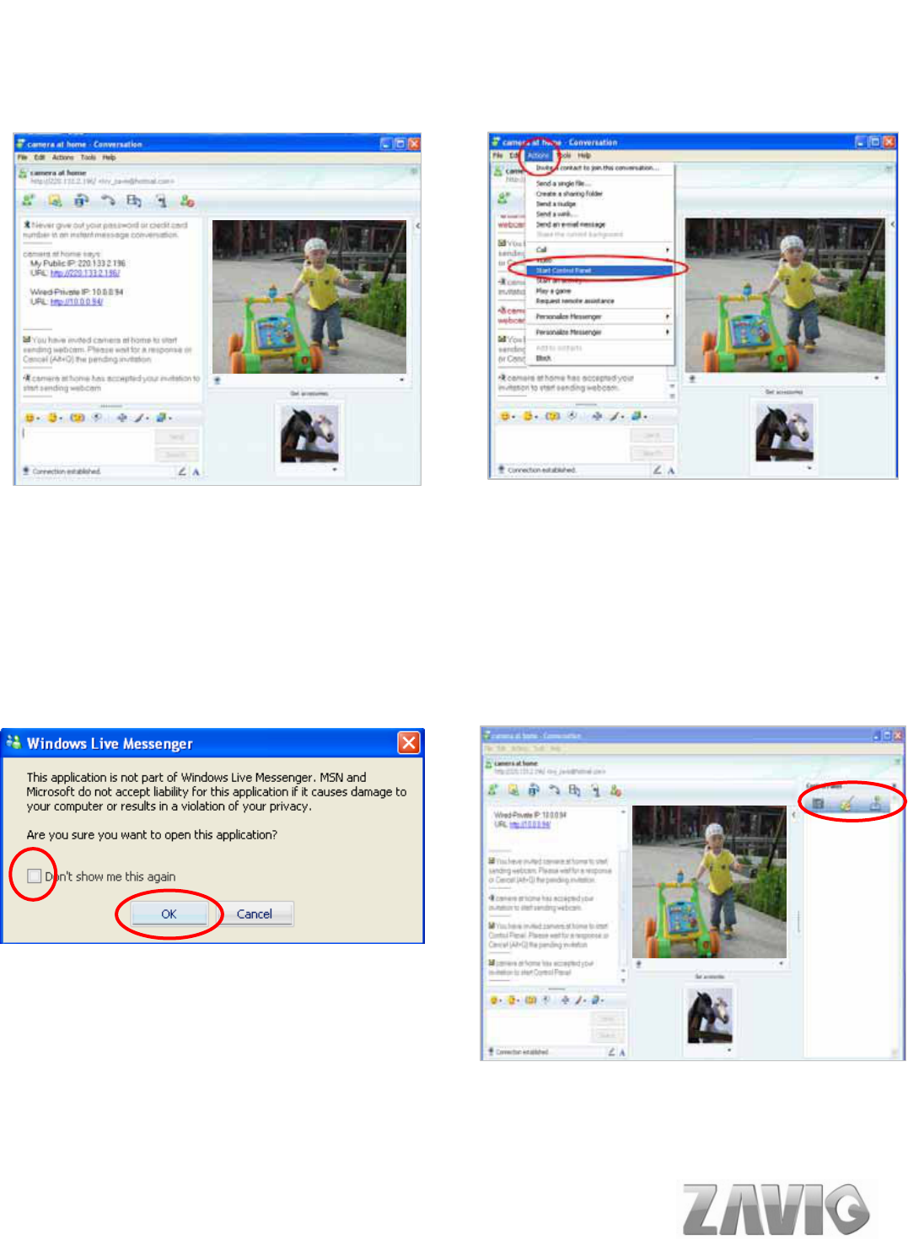Screen dimensions: 908x1256
Task: Click first grid-like icon in Control Panel pane
Action: click(818, 803)
